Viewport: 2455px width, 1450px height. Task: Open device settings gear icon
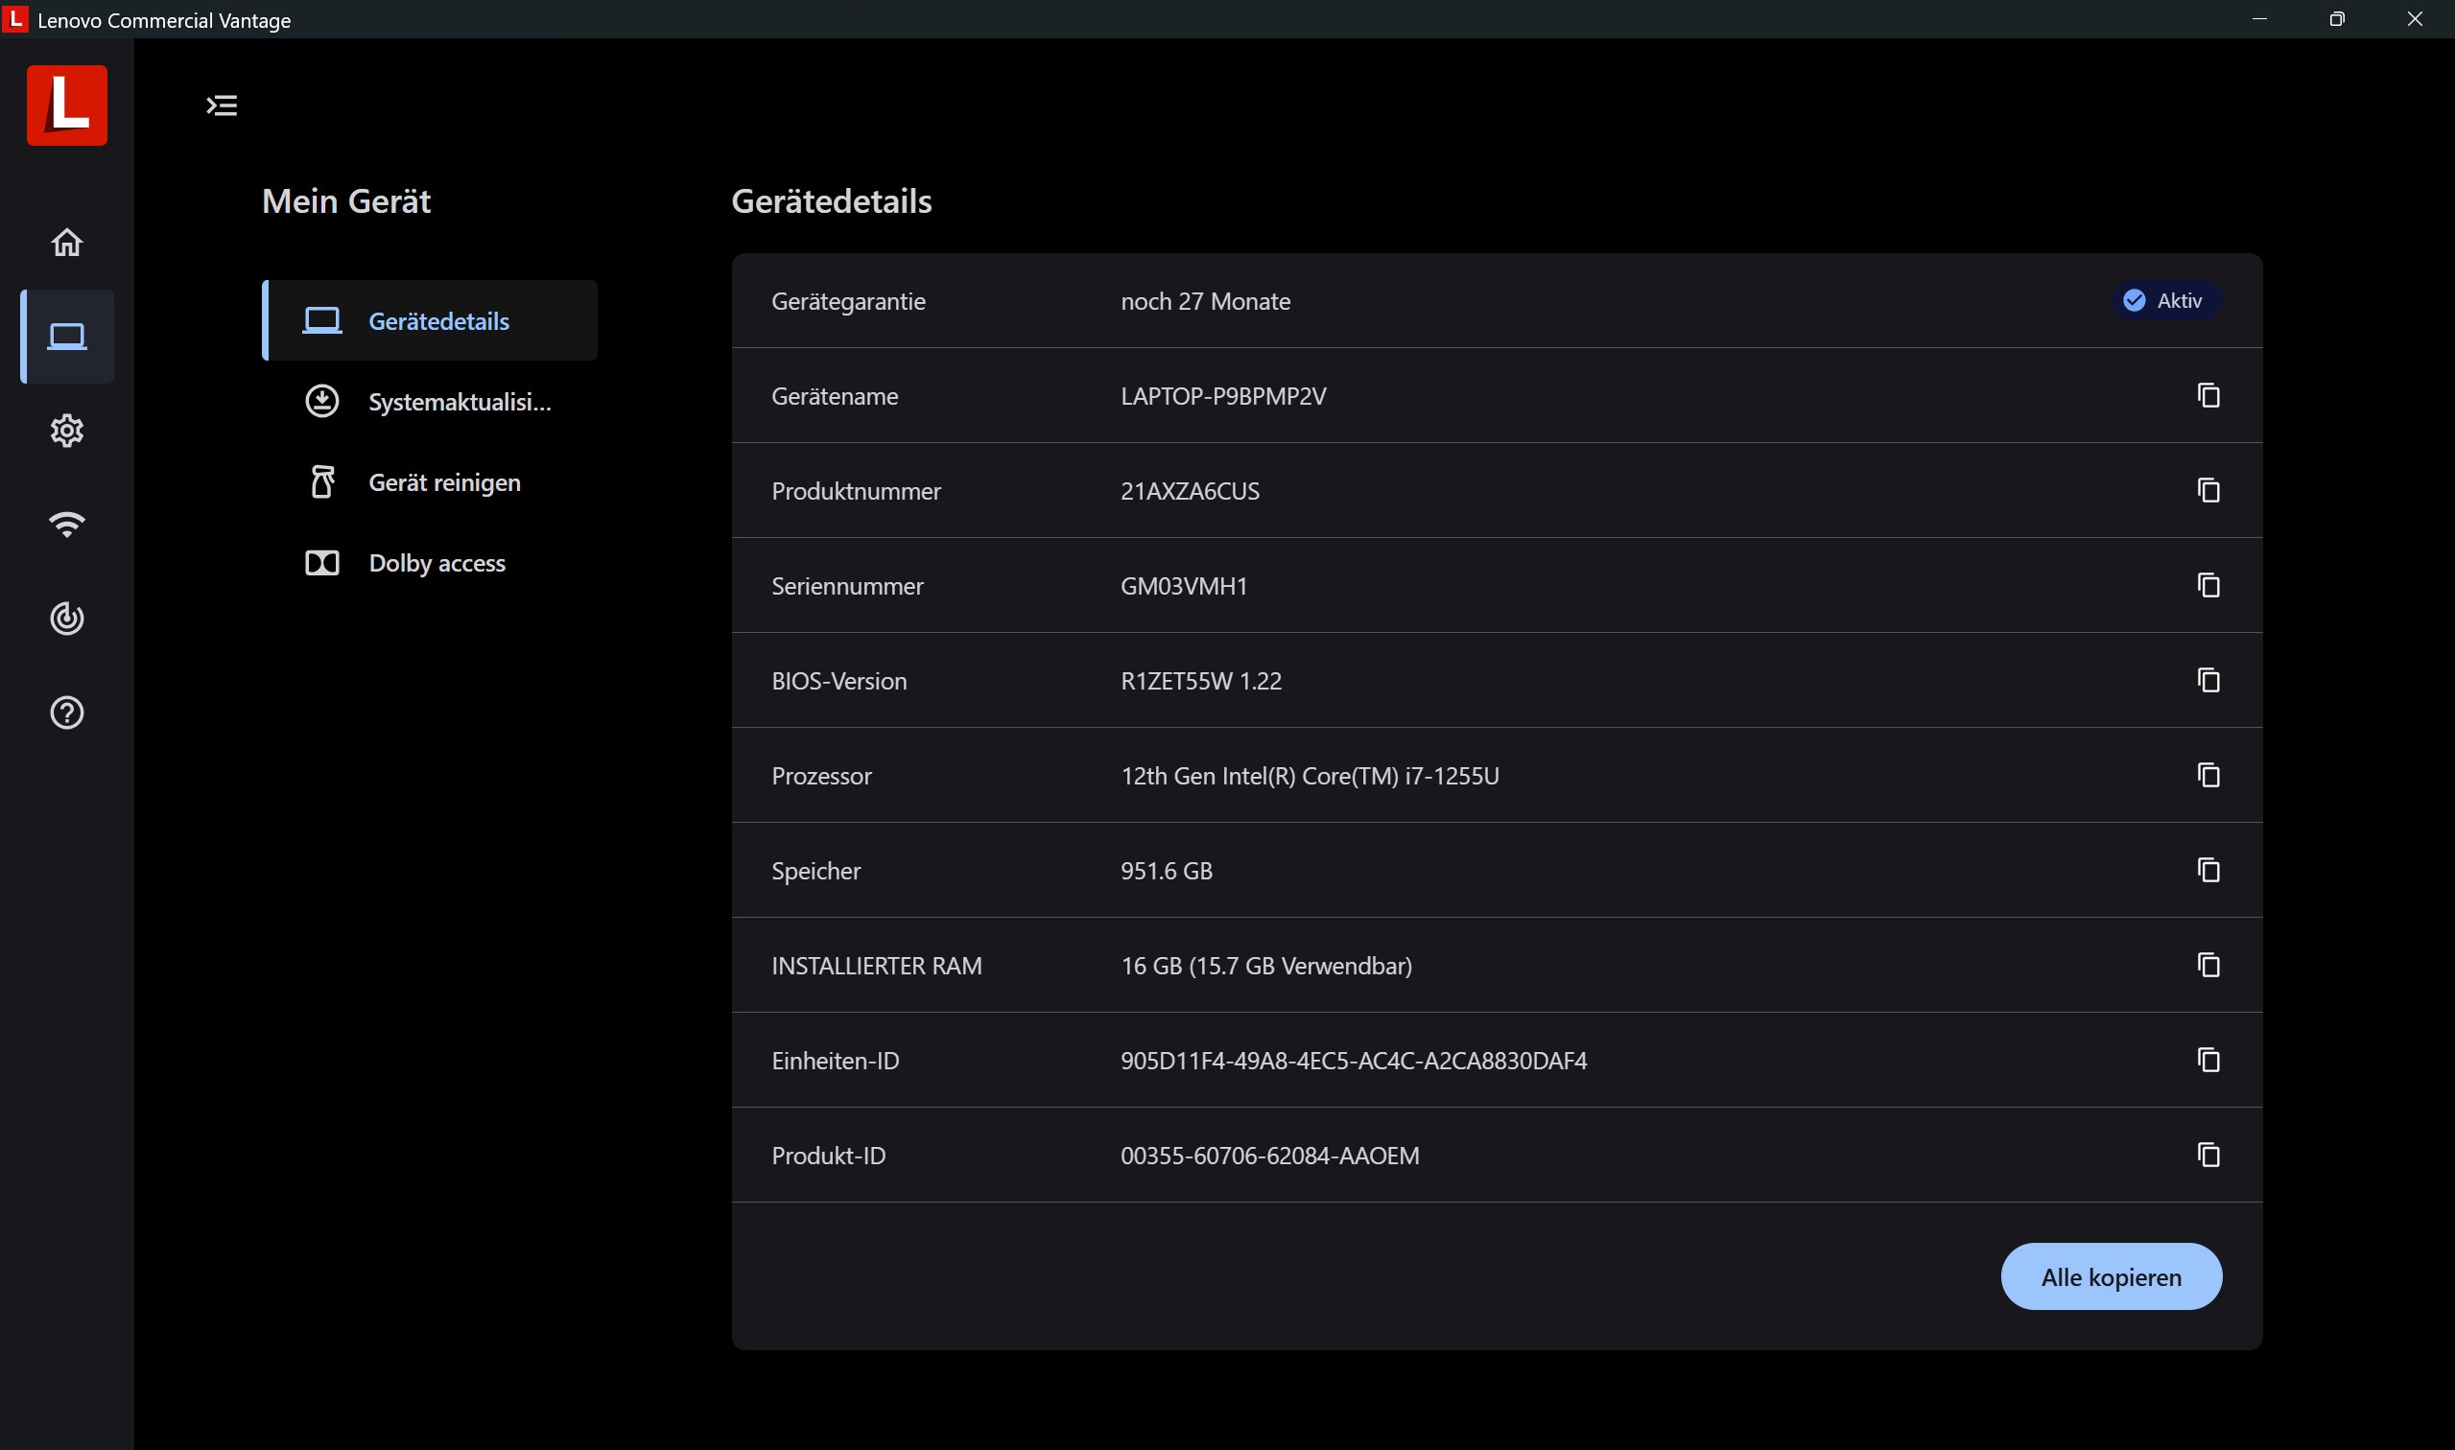66,430
